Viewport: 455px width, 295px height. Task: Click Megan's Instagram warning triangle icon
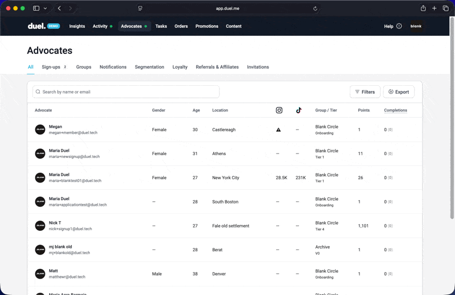tap(278, 130)
